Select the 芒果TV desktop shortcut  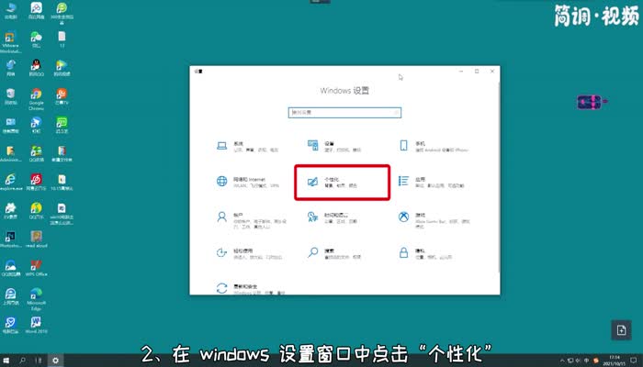tap(62, 96)
